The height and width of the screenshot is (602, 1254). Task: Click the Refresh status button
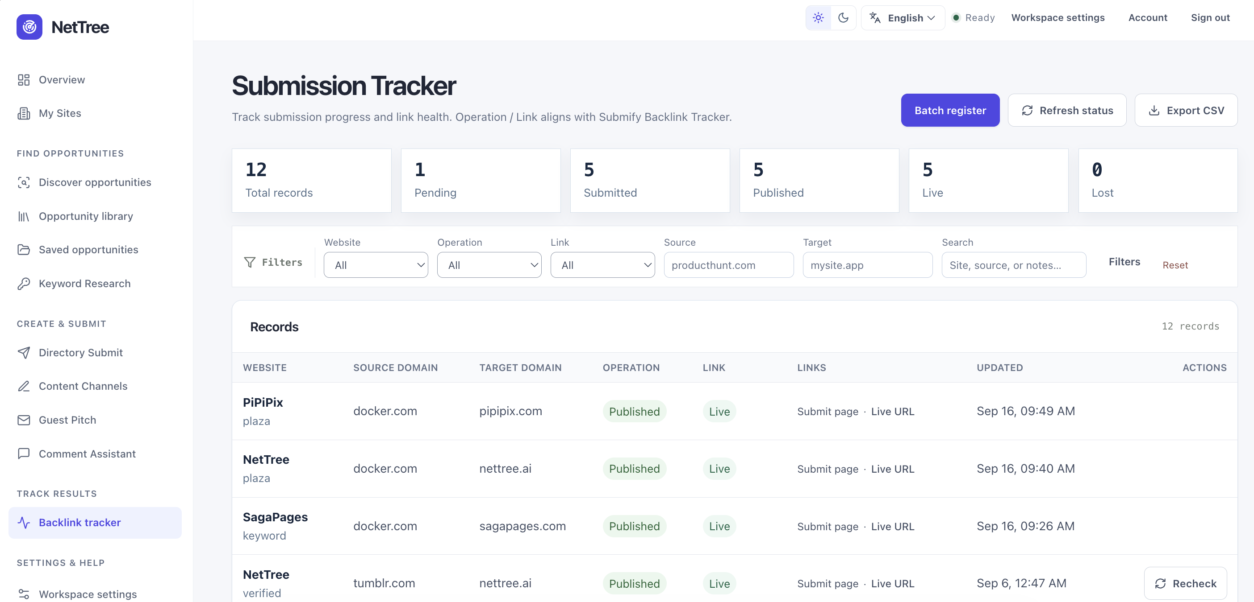(x=1066, y=111)
